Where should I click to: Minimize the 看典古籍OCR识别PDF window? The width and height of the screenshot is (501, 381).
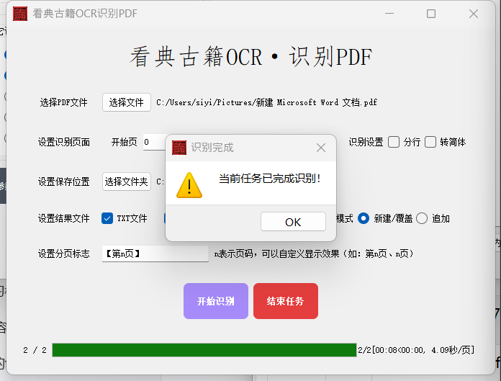pyautogui.click(x=389, y=14)
